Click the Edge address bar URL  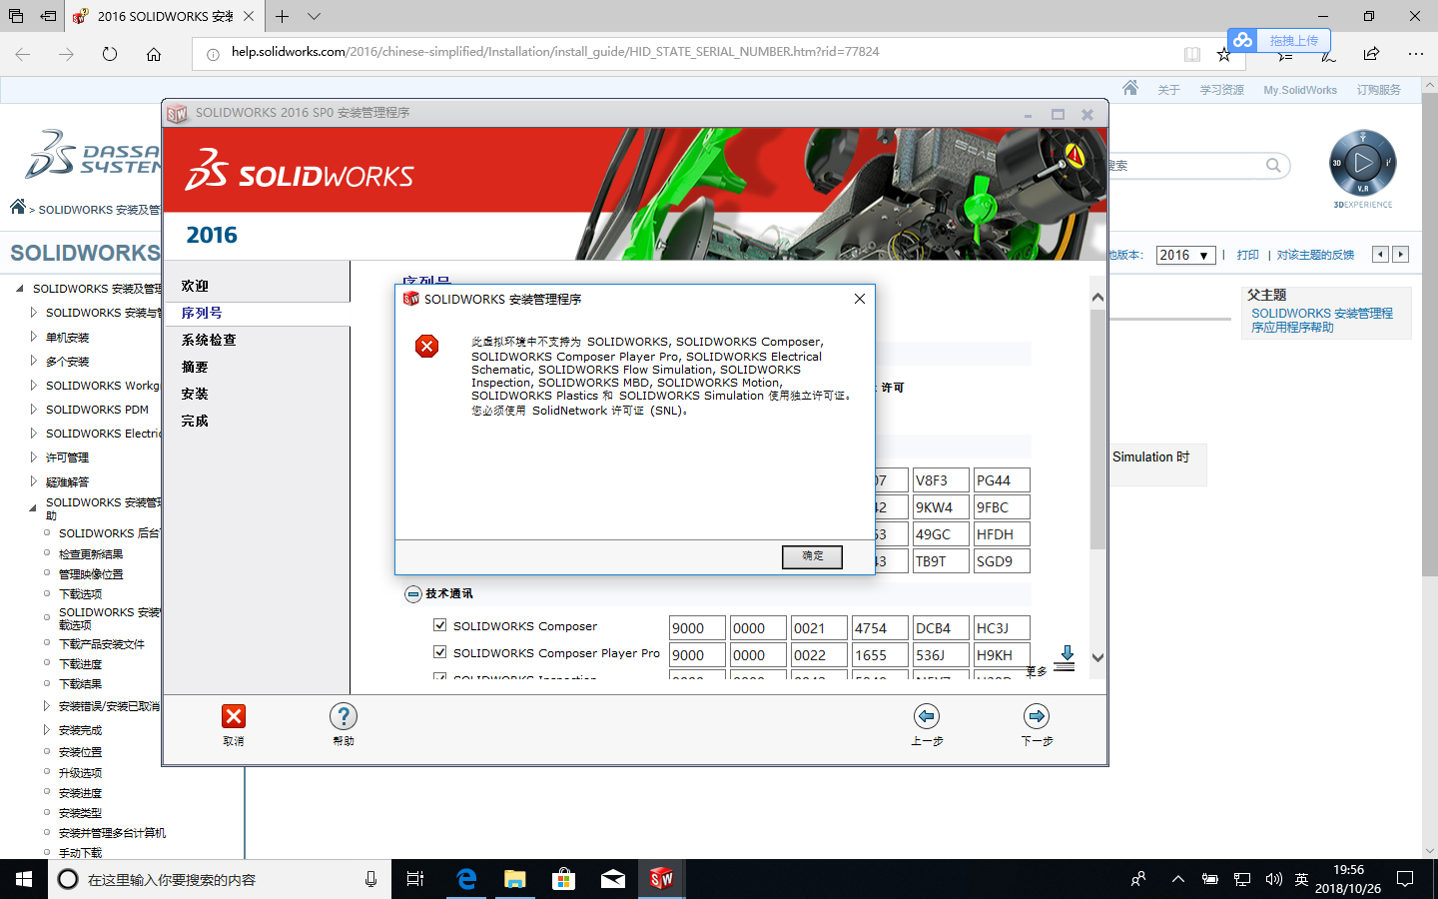pyautogui.click(x=555, y=52)
